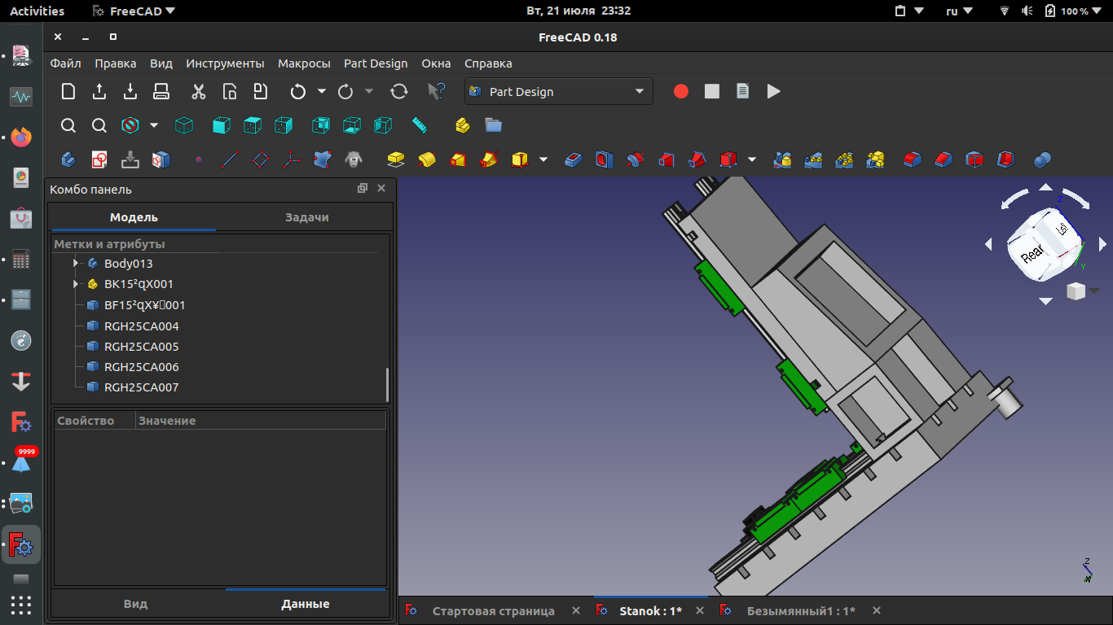Open Firefox from the Ubuntu dock
The width and height of the screenshot is (1113, 625).
[21, 137]
